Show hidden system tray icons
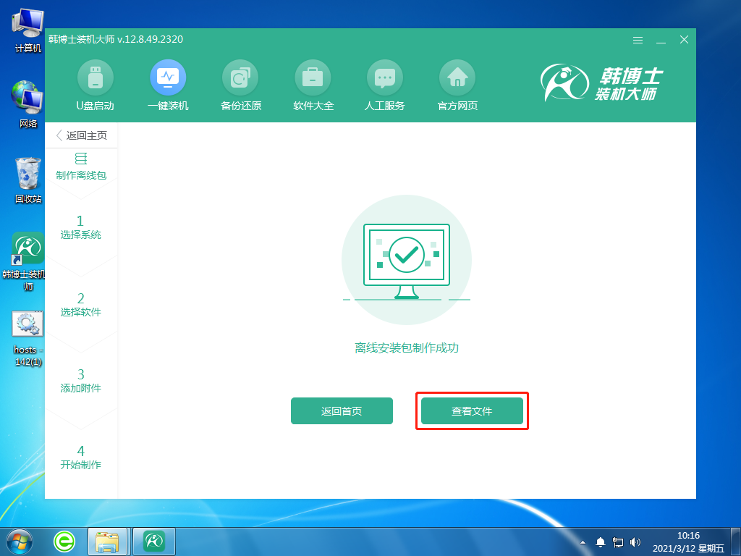 (583, 542)
